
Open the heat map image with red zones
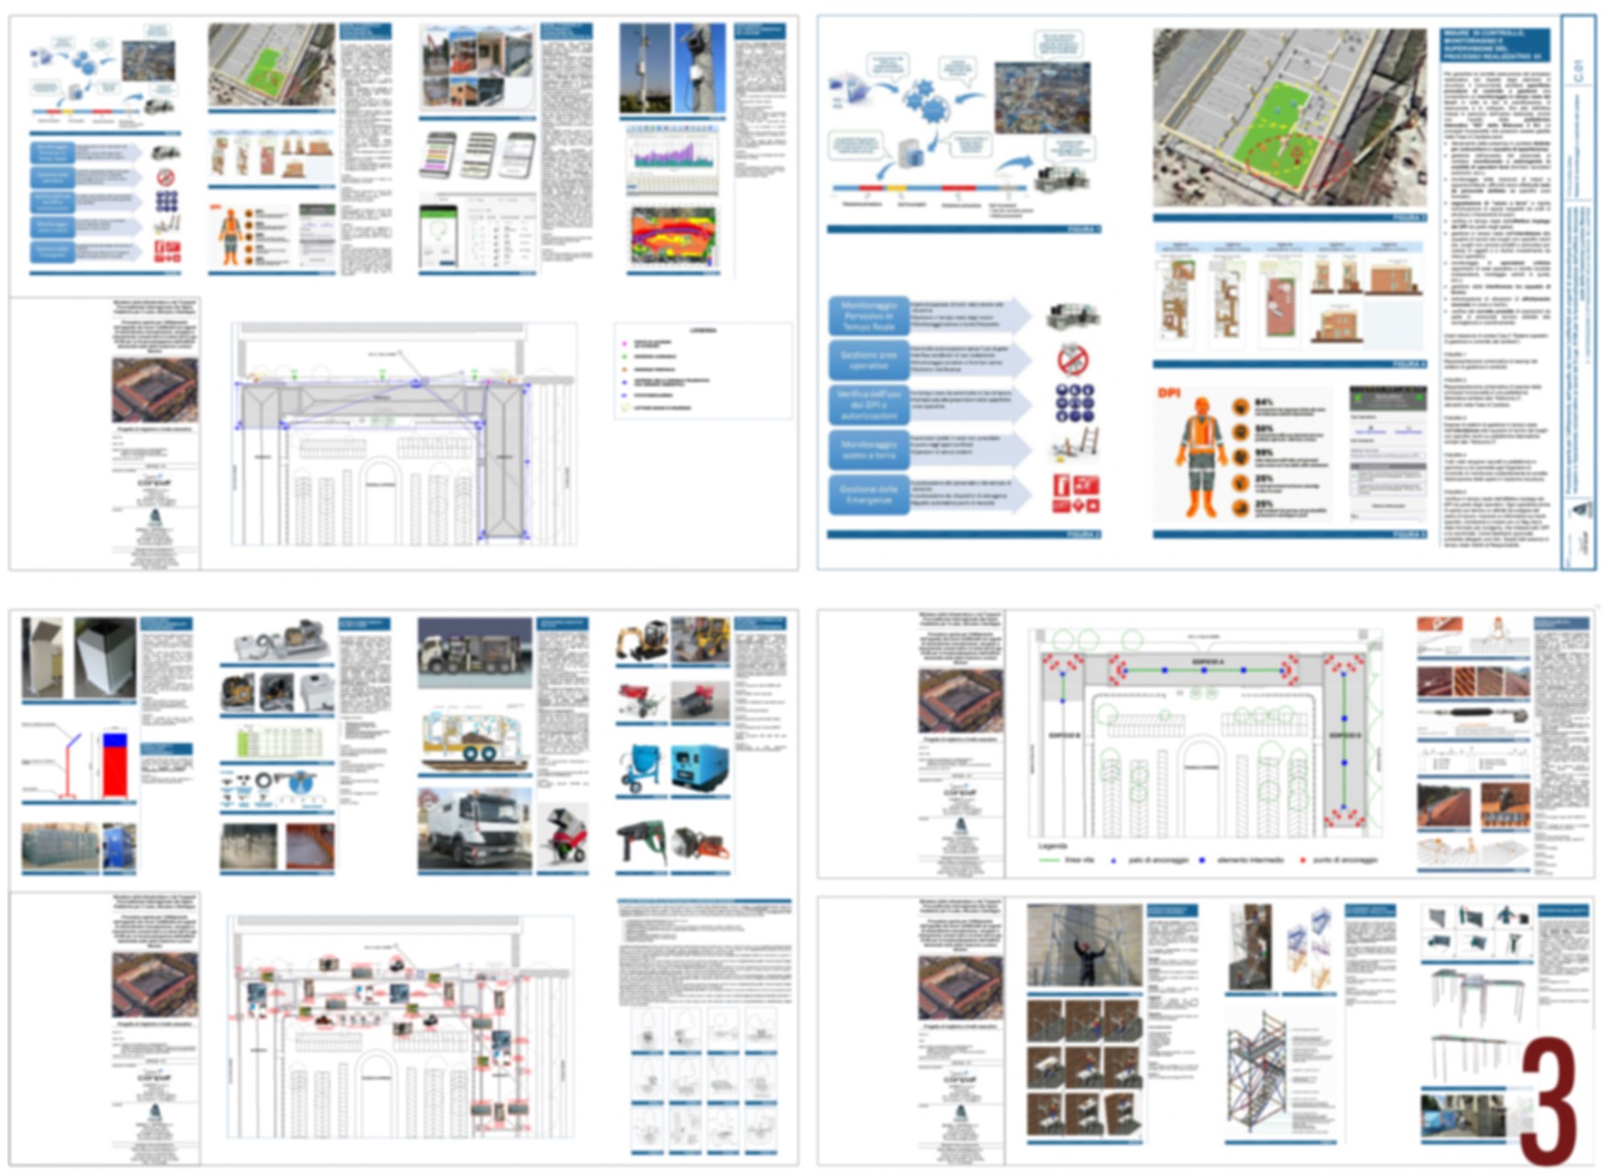673,236
